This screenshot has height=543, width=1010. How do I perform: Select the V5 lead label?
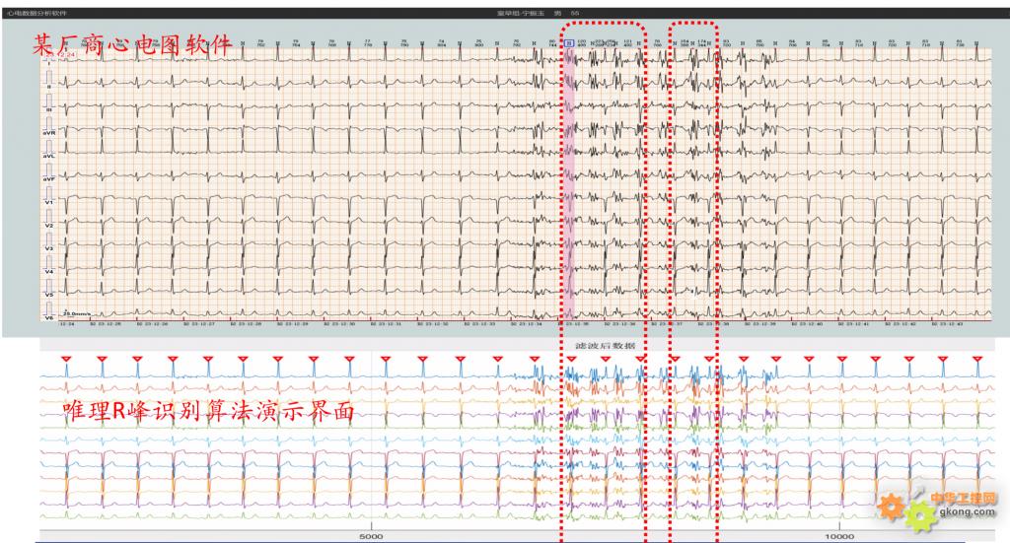click(x=47, y=295)
